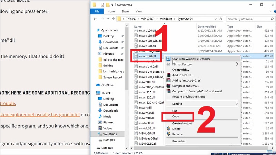Open the systemexplorer.net link in browser
The height and width of the screenshot is (155, 276).
(x=40, y=115)
